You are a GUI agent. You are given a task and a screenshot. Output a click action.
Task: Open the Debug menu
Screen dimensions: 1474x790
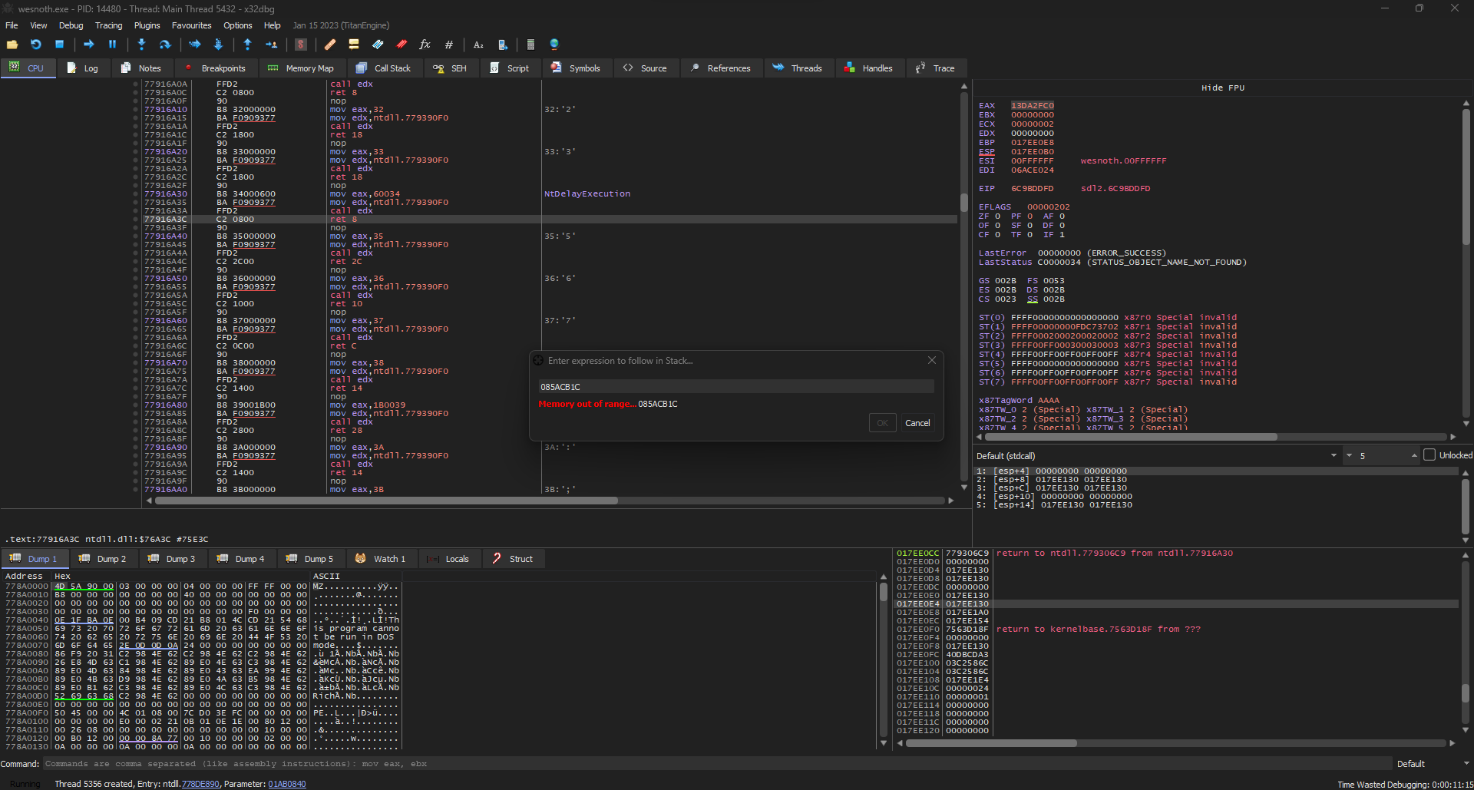(x=71, y=25)
